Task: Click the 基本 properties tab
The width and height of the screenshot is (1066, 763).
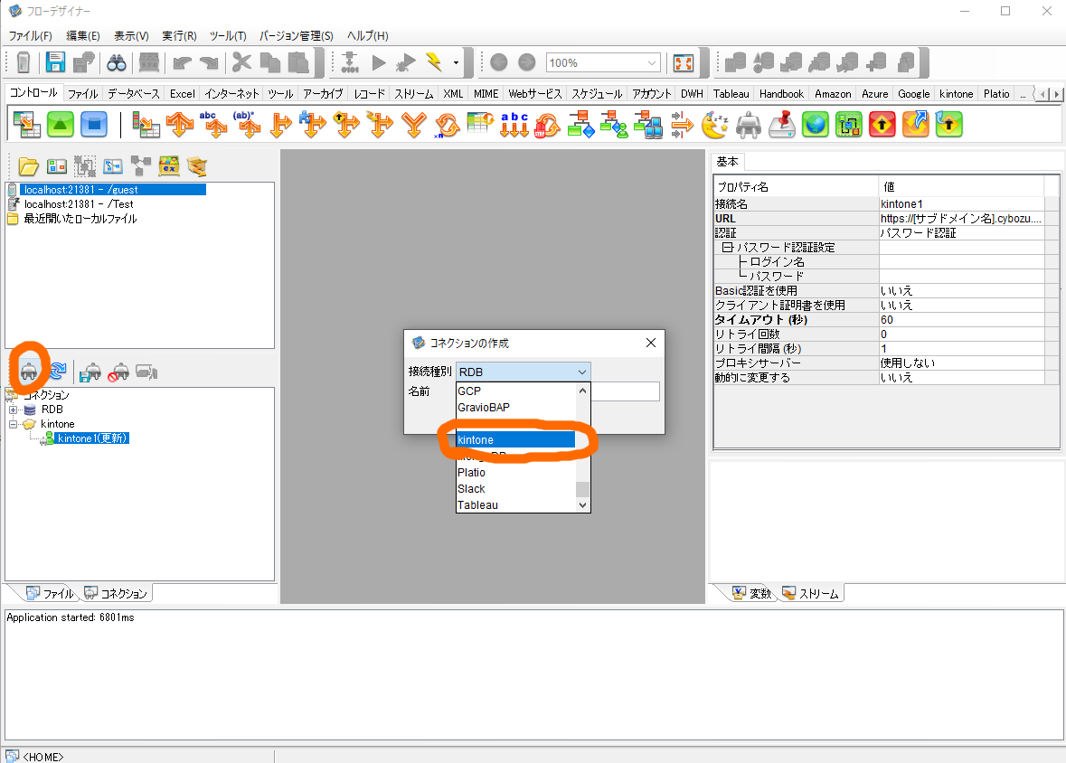Action: (728, 162)
